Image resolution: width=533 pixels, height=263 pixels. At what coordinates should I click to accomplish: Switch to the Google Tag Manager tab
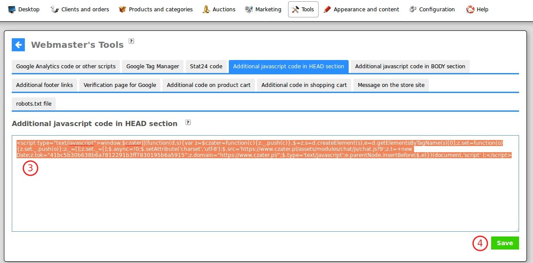(153, 67)
